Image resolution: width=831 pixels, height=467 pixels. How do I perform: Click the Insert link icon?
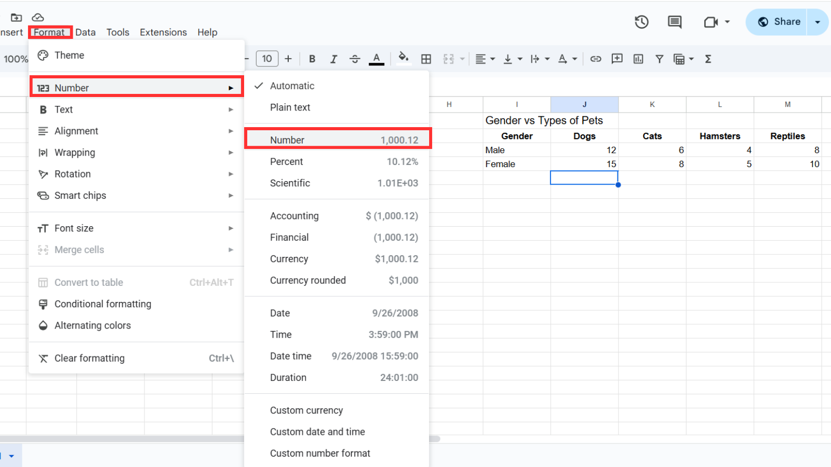(x=596, y=59)
